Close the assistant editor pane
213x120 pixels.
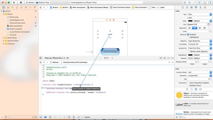coord(173,62)
